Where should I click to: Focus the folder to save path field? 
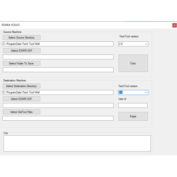tap(58, 70)
